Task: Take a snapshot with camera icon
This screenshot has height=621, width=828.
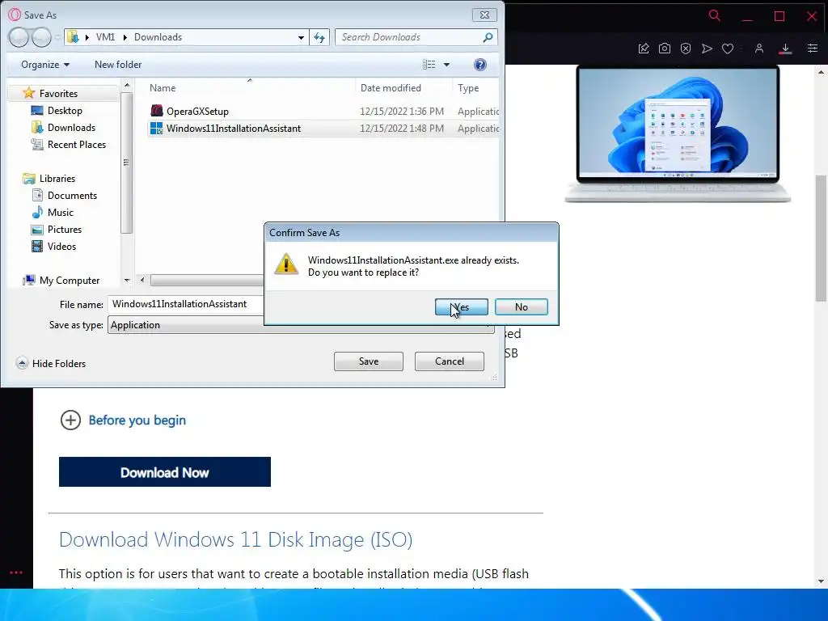Action: [x=665, y=49]
